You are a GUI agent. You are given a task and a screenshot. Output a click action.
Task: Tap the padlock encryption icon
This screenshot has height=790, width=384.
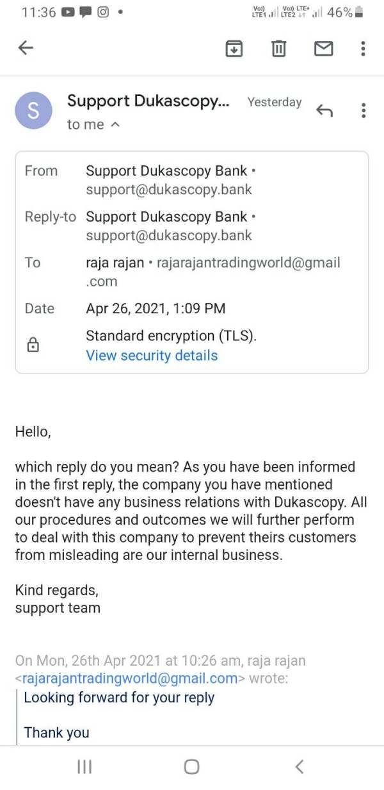point(33,345)
